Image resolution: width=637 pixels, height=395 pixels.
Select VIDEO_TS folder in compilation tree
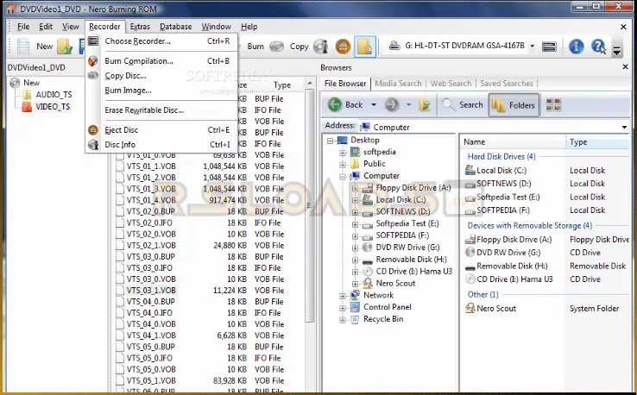tap(53, 107)
